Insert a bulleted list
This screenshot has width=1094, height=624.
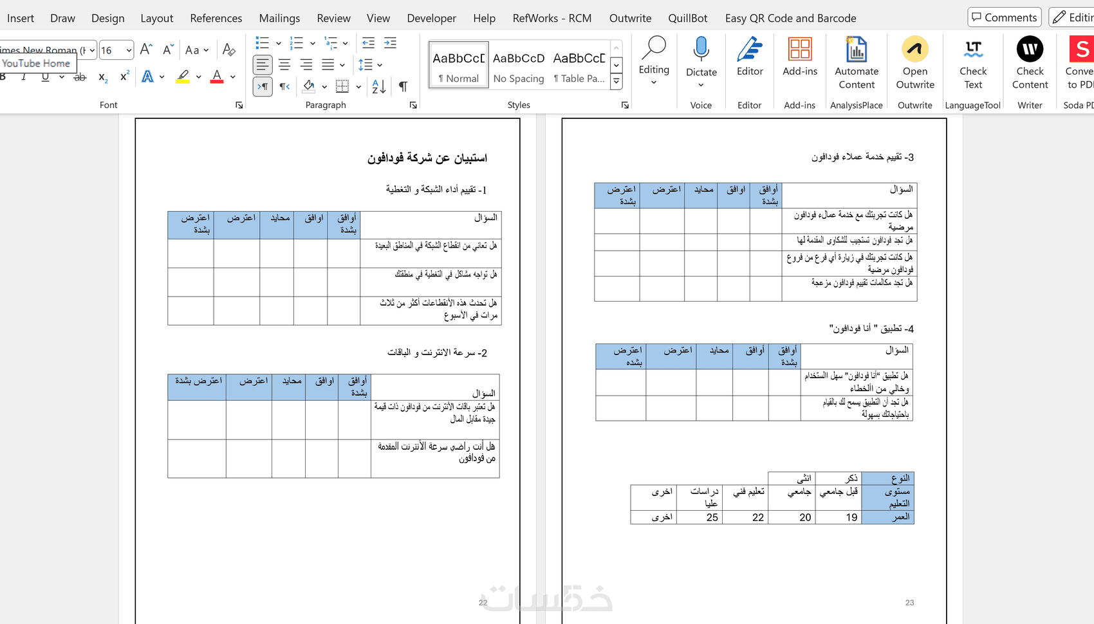coord(263,43)
